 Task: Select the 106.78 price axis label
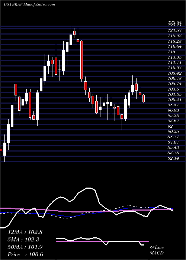(174, 78)
